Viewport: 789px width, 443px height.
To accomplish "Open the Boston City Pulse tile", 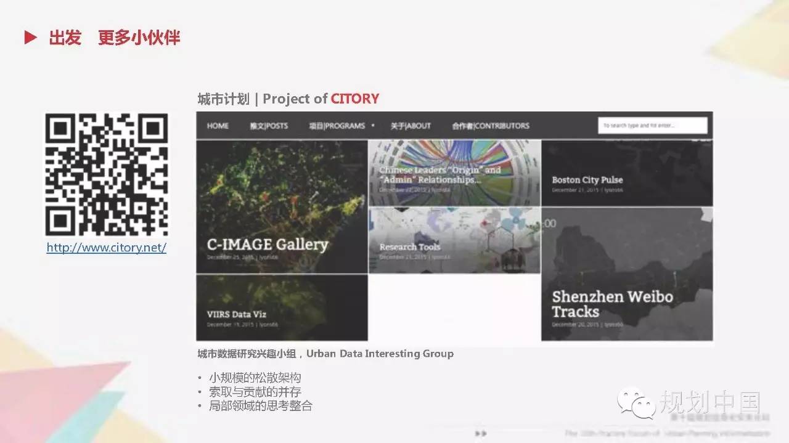I will tap(627, 173).
